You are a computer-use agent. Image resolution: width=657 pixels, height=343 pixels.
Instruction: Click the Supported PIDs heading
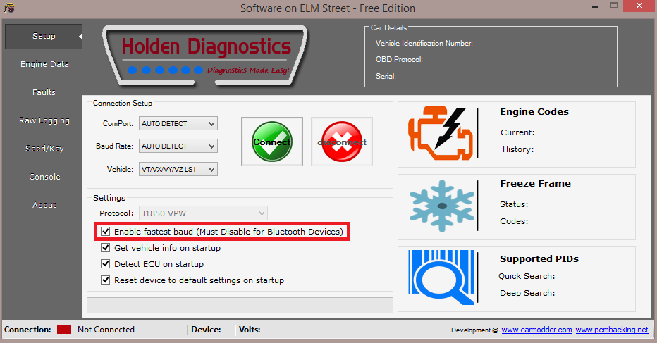539,258
